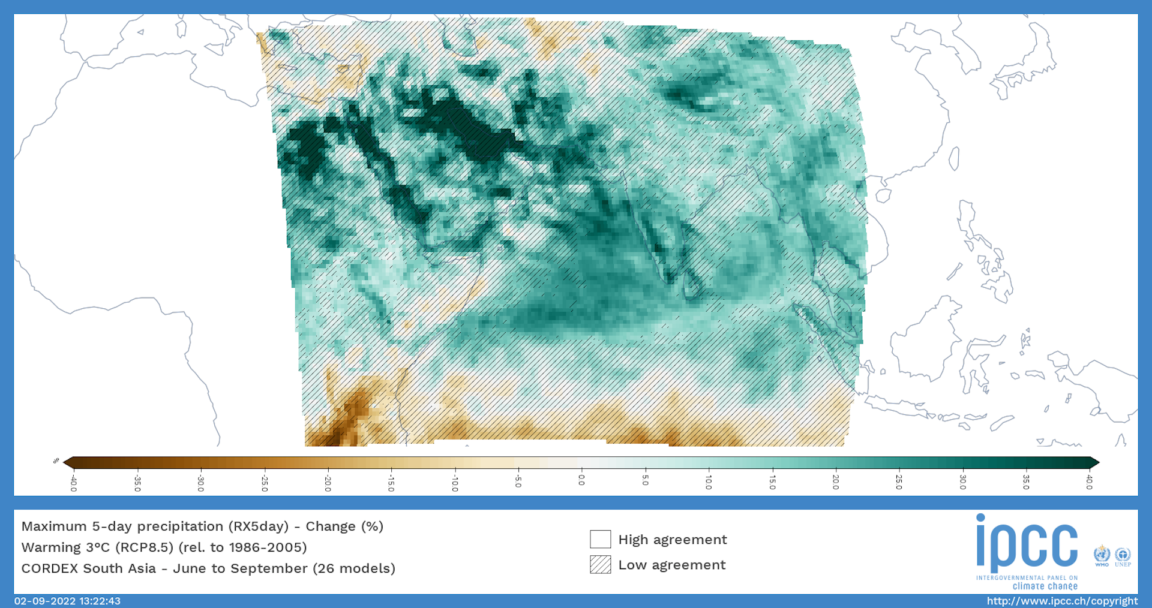Click the white High agreement legend box

coord(599,539)
